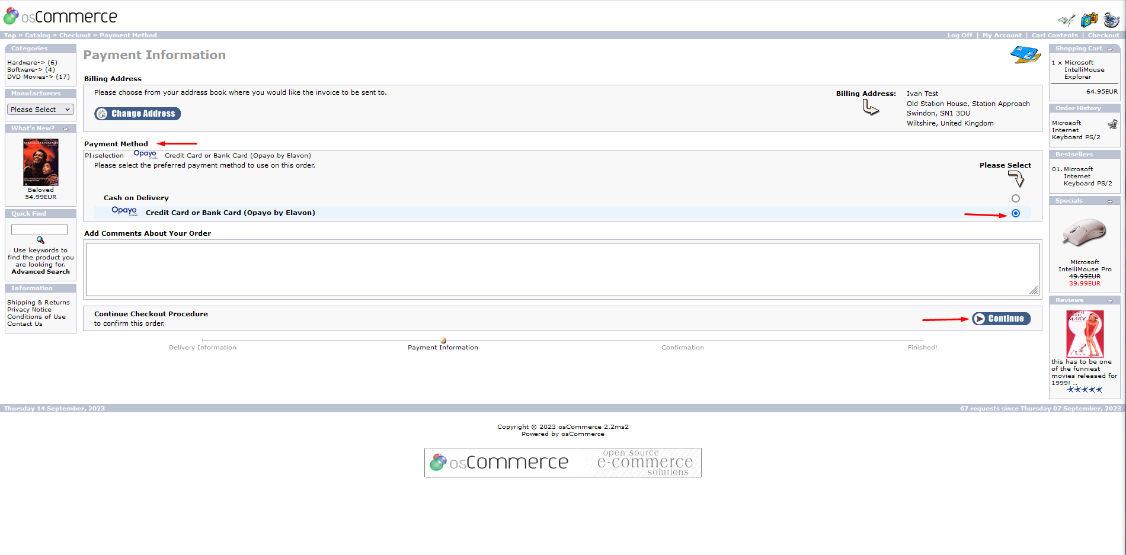1126x555 pixels.
Task: Click the arrow icon on the Shopping Cart panel header
Action: [1111, 48]
